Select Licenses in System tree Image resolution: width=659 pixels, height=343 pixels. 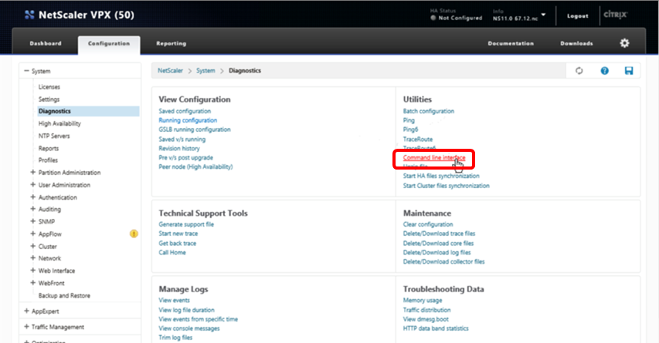(49, 87)
